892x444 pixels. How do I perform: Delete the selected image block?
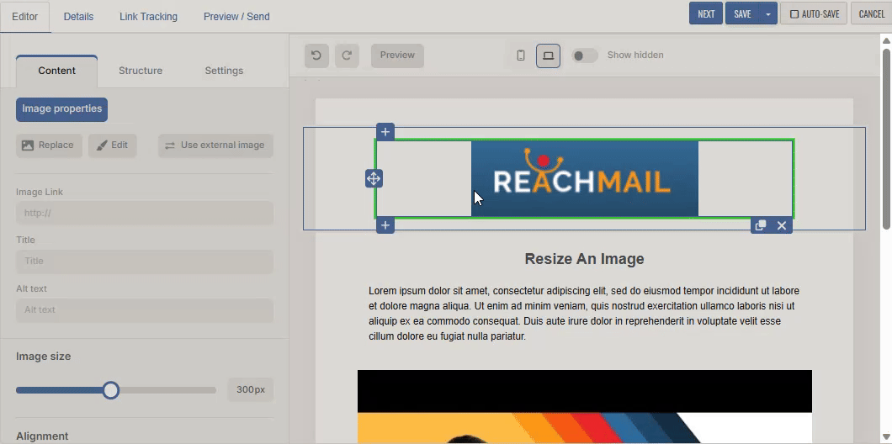point(782,225)
